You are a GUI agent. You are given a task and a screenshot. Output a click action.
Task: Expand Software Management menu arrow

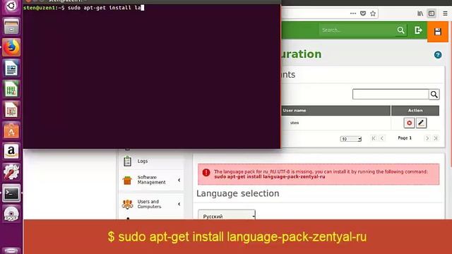179,180
